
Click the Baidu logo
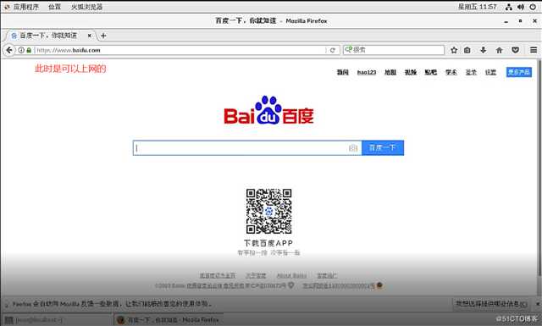tap(269, 110)
